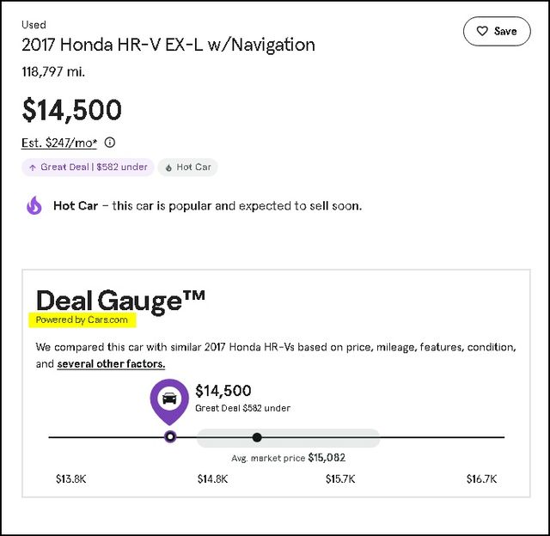Click the gray market range bar

pyautogui.click(x=289, y=437)
